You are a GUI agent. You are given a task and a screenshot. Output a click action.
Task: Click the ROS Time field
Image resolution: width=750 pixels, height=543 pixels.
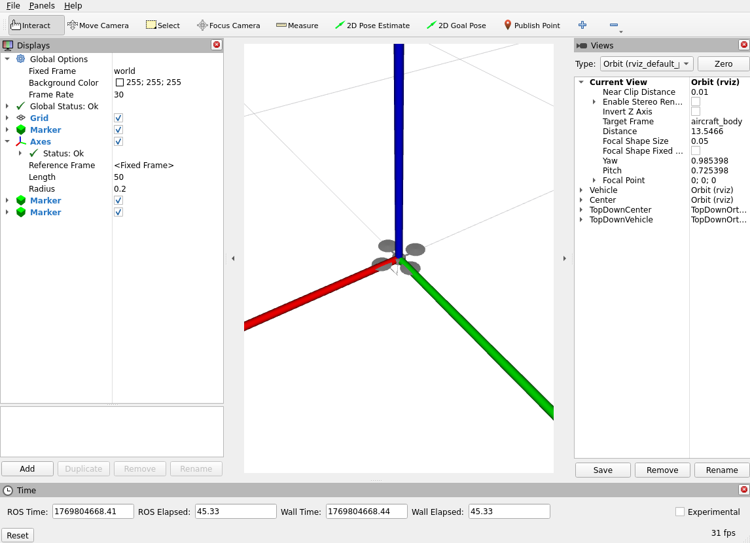pyautogui.click(x=93, y=512)
